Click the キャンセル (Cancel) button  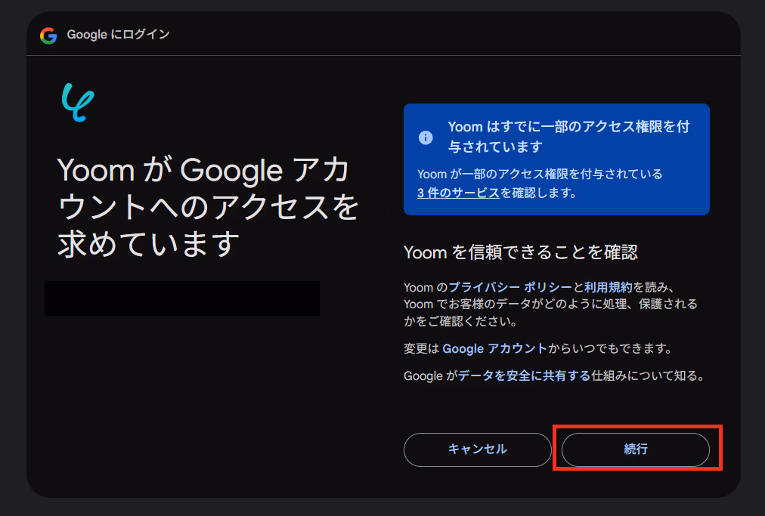[477, 450]
